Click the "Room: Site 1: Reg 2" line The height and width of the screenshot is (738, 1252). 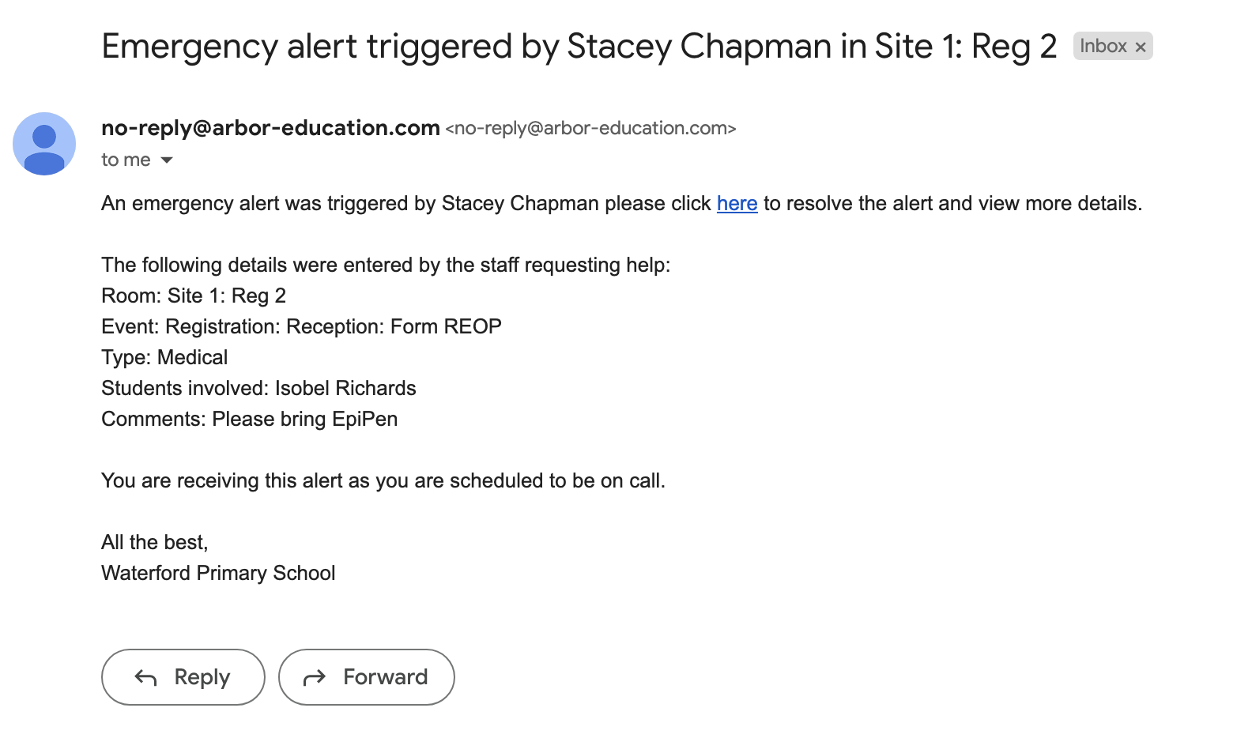point(194,296)
